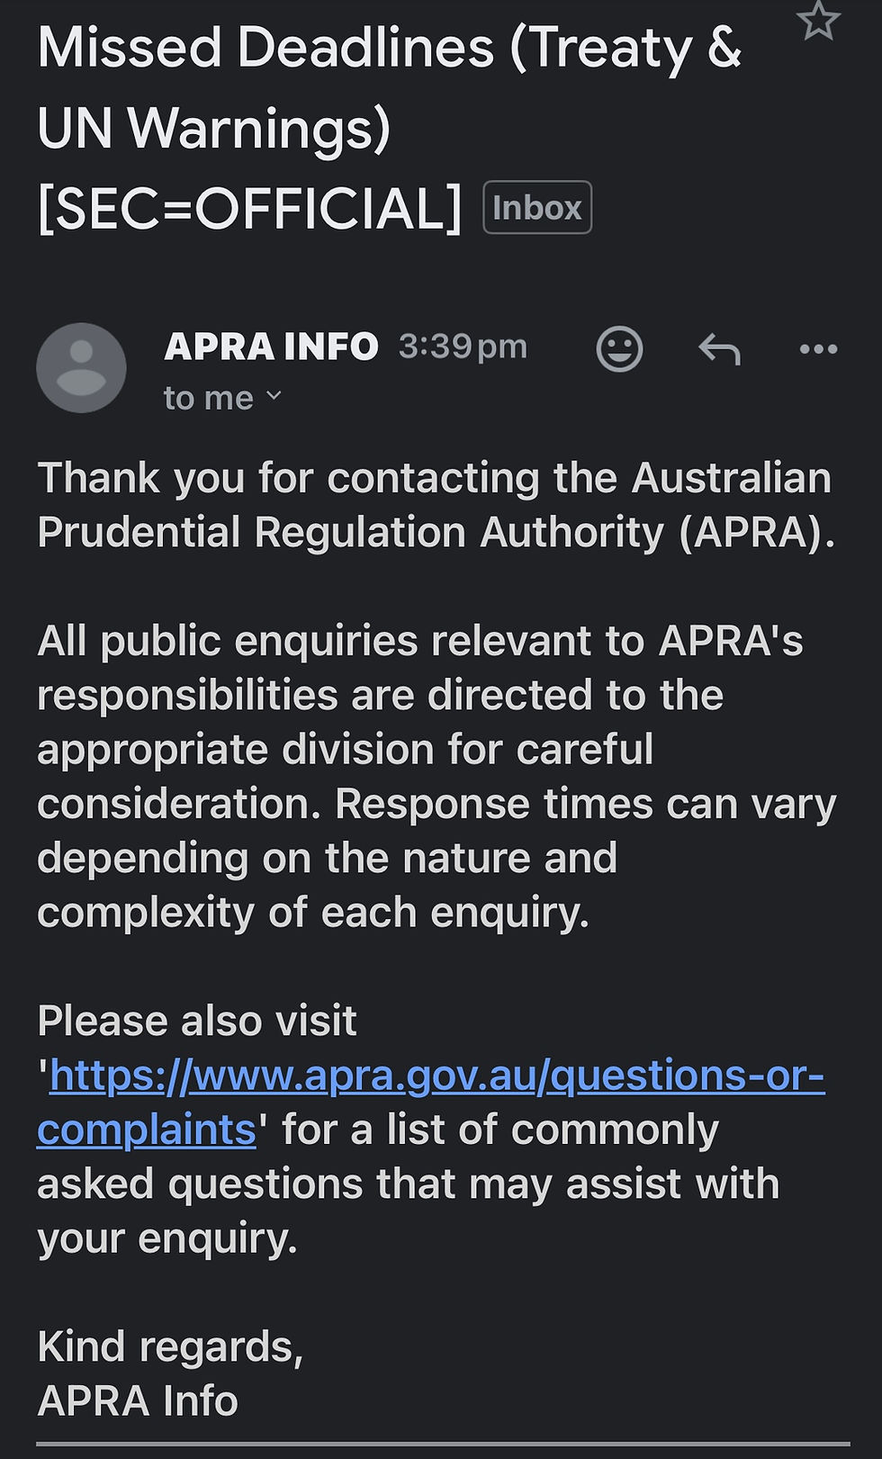Tap the sender's profile avatar
Viewport: 882px width, 1459px height.
[81, 367]
